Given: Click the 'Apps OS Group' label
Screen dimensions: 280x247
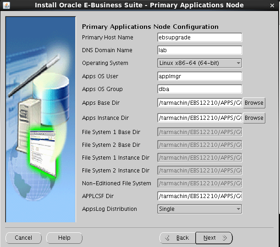Looking at the screenshot, I should click(x=102, y=89).
